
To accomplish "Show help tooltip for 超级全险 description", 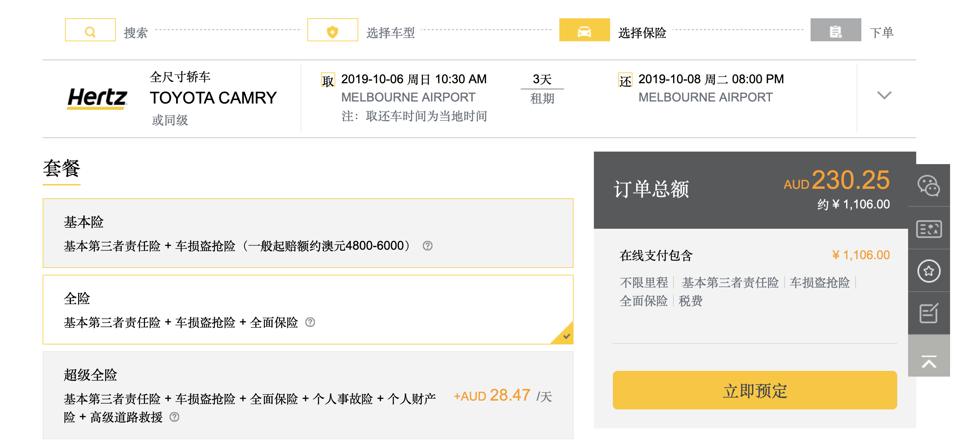I will coord(174,417).
